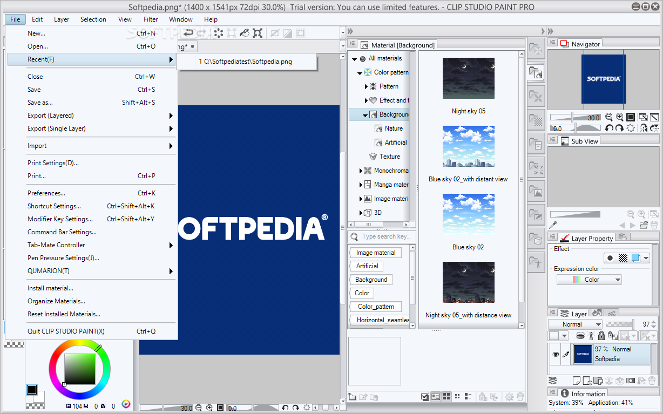
Task: Select black main color swatch
Action: (x=32, y=390)
